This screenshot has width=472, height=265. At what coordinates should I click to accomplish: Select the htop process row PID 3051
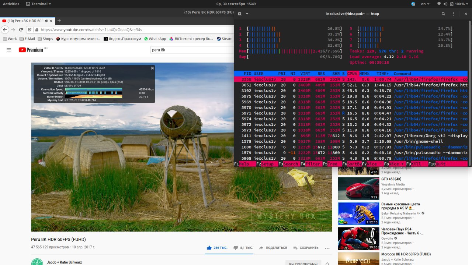point(351,85)
